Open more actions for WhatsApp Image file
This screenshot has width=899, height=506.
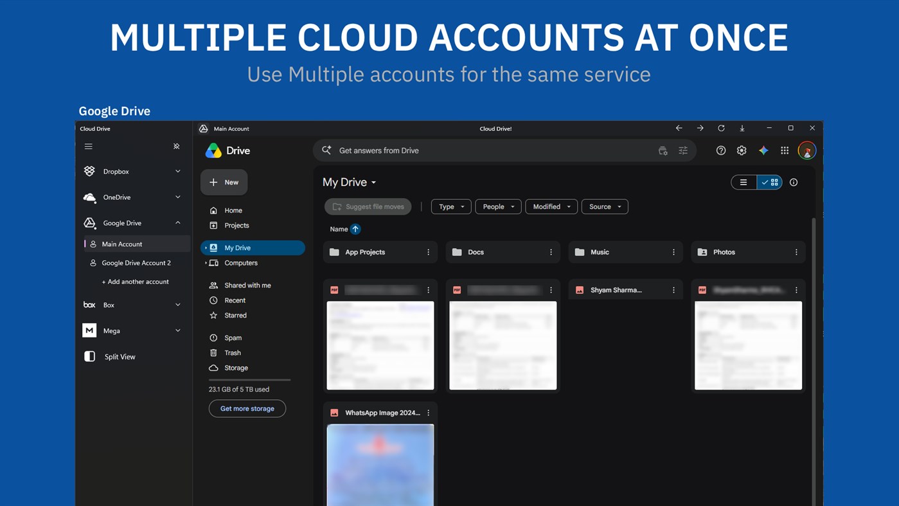(x=428, y=413)
